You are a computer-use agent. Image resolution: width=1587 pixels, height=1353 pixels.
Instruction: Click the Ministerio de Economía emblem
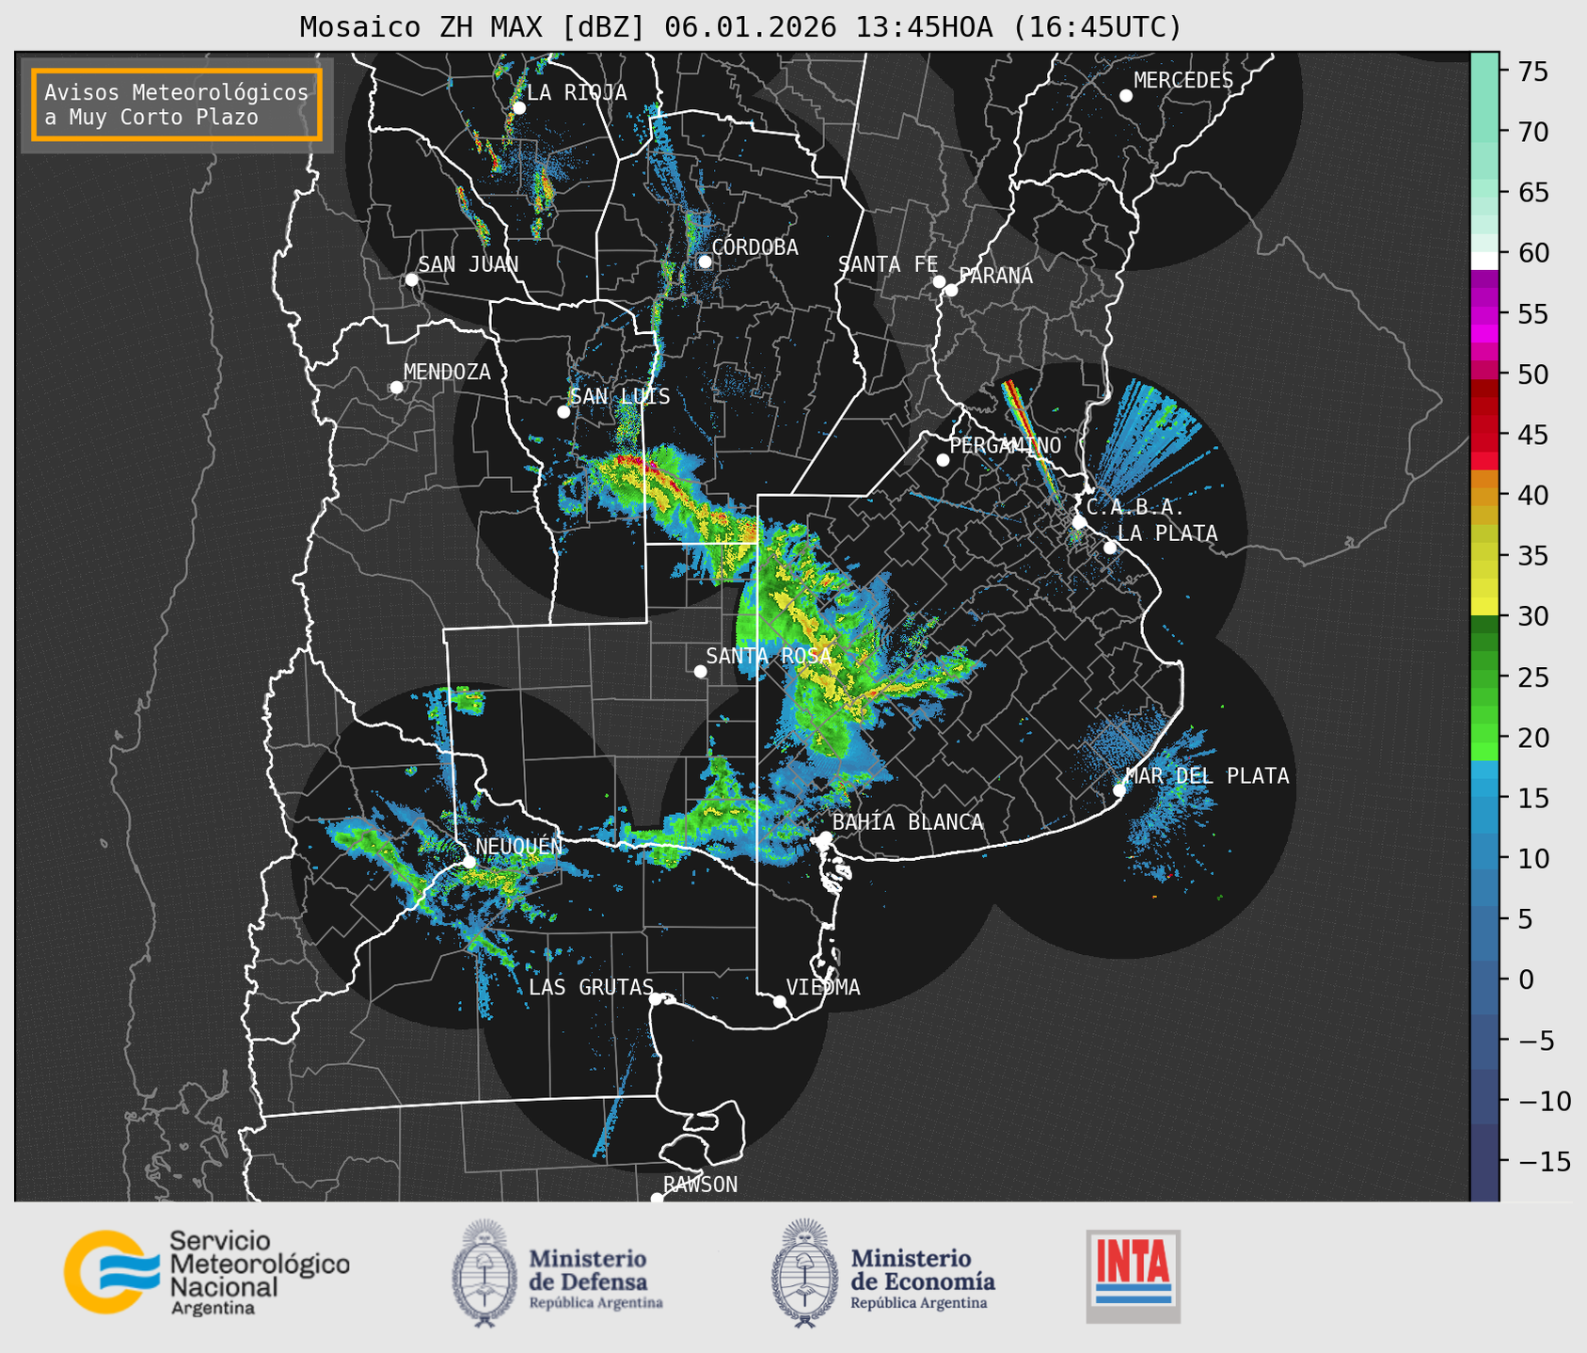click(x=804, y=1273)
